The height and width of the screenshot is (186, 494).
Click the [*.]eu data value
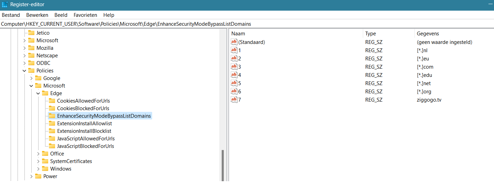pyautogui.click(x=423, y=59)
